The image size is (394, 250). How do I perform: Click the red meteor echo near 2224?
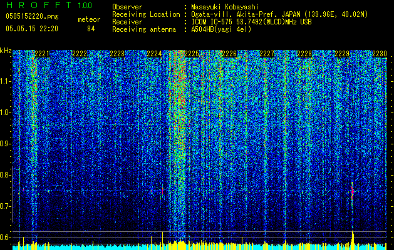pyautogui.click(x=162, y=191)
